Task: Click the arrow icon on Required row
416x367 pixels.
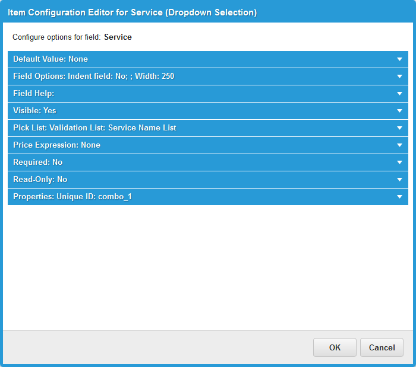Action: [x=400, y=162]
